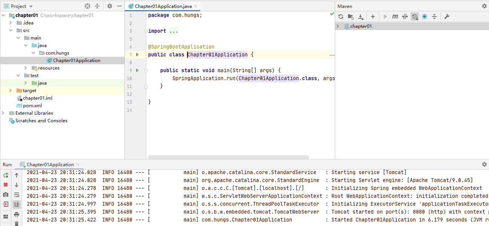
Task: Close Chapter01Application run tab
Action: tap(78, 165)
